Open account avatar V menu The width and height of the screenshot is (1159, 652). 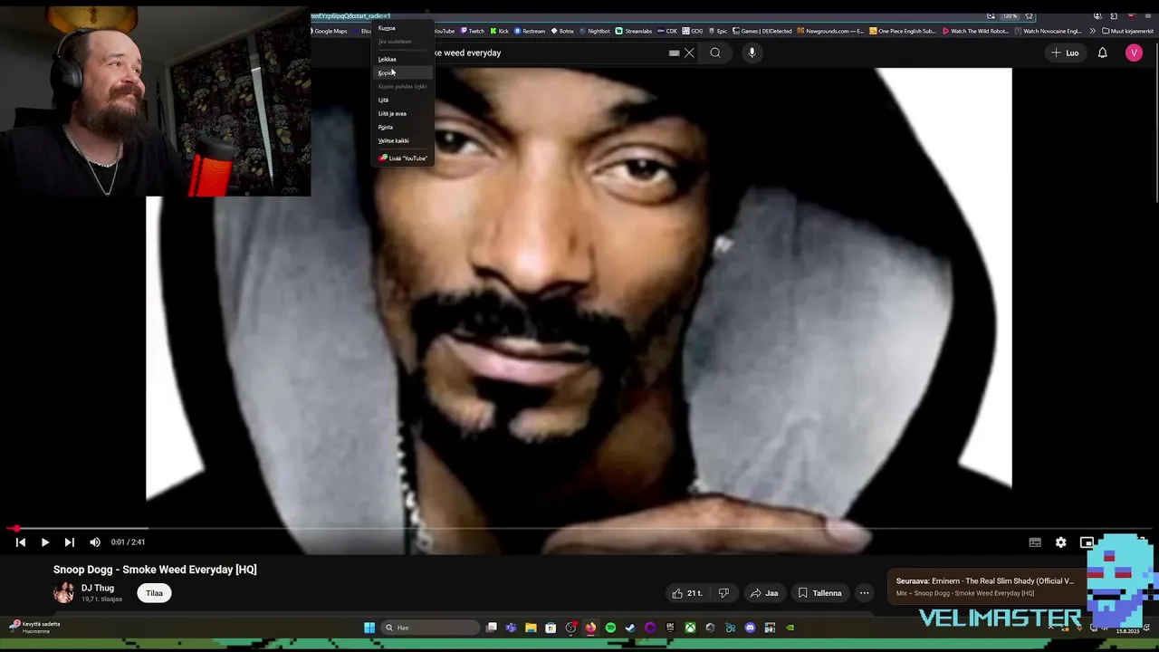point(1134,53)
